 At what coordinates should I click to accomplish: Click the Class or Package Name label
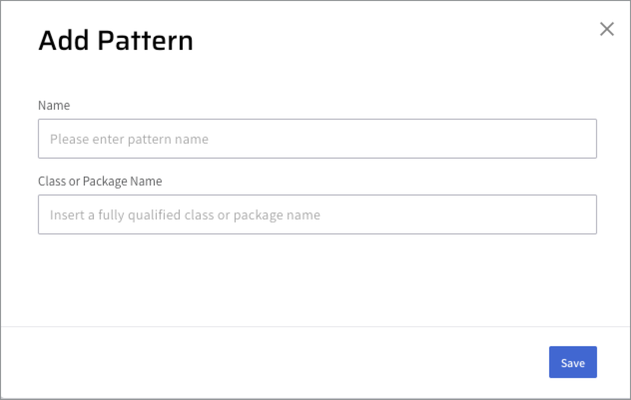[x=100, y=181]
